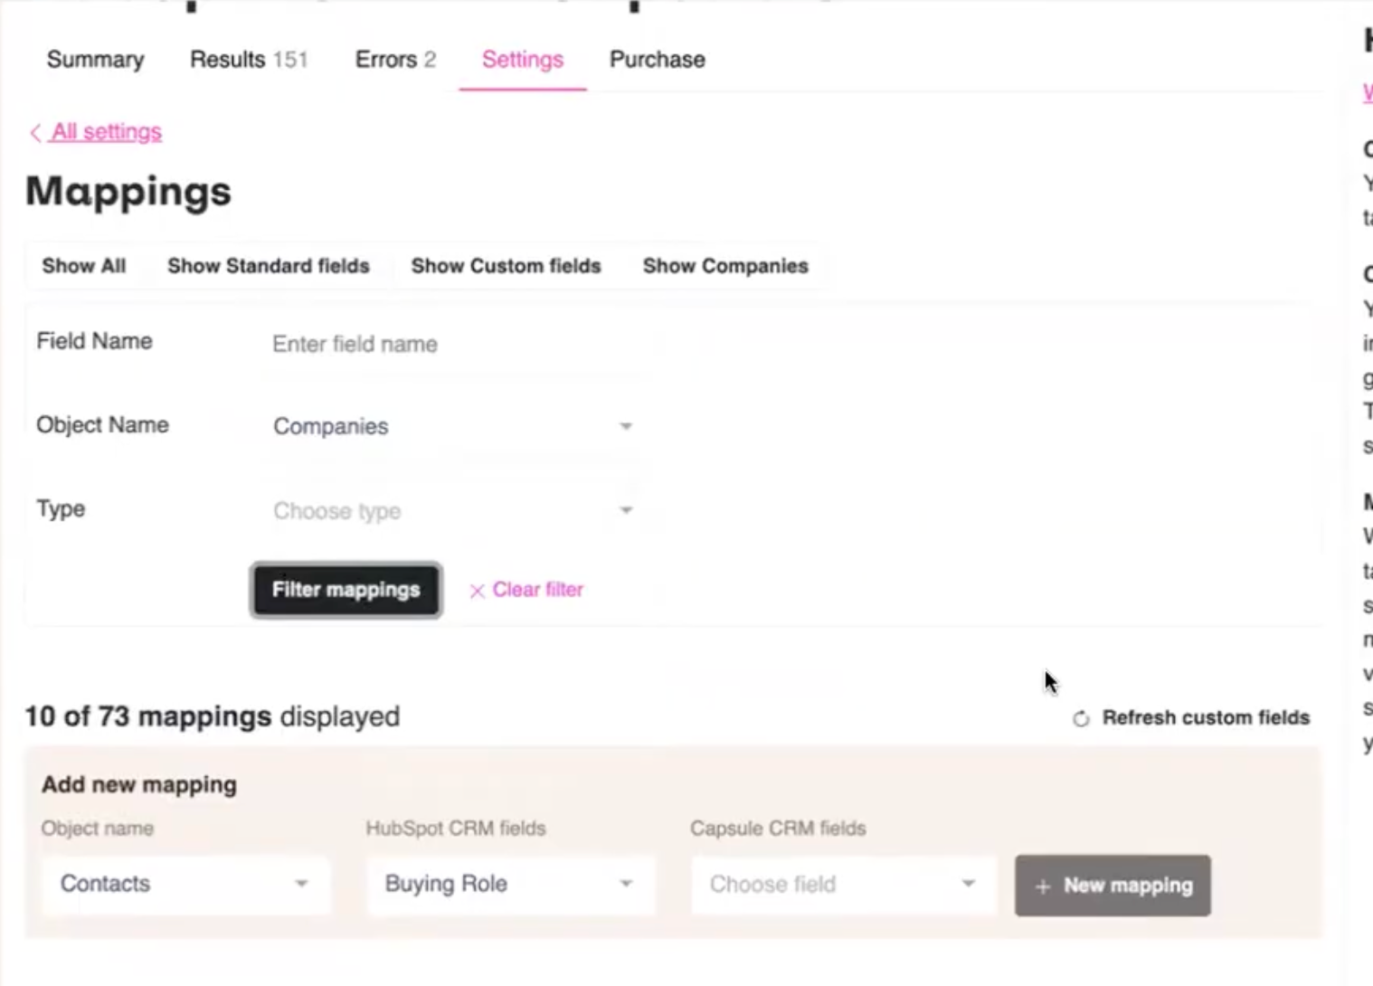Open the Capsule CRM Choose field dropdown
Viewport: 1373px width, 986px height.
click(843, 885)
